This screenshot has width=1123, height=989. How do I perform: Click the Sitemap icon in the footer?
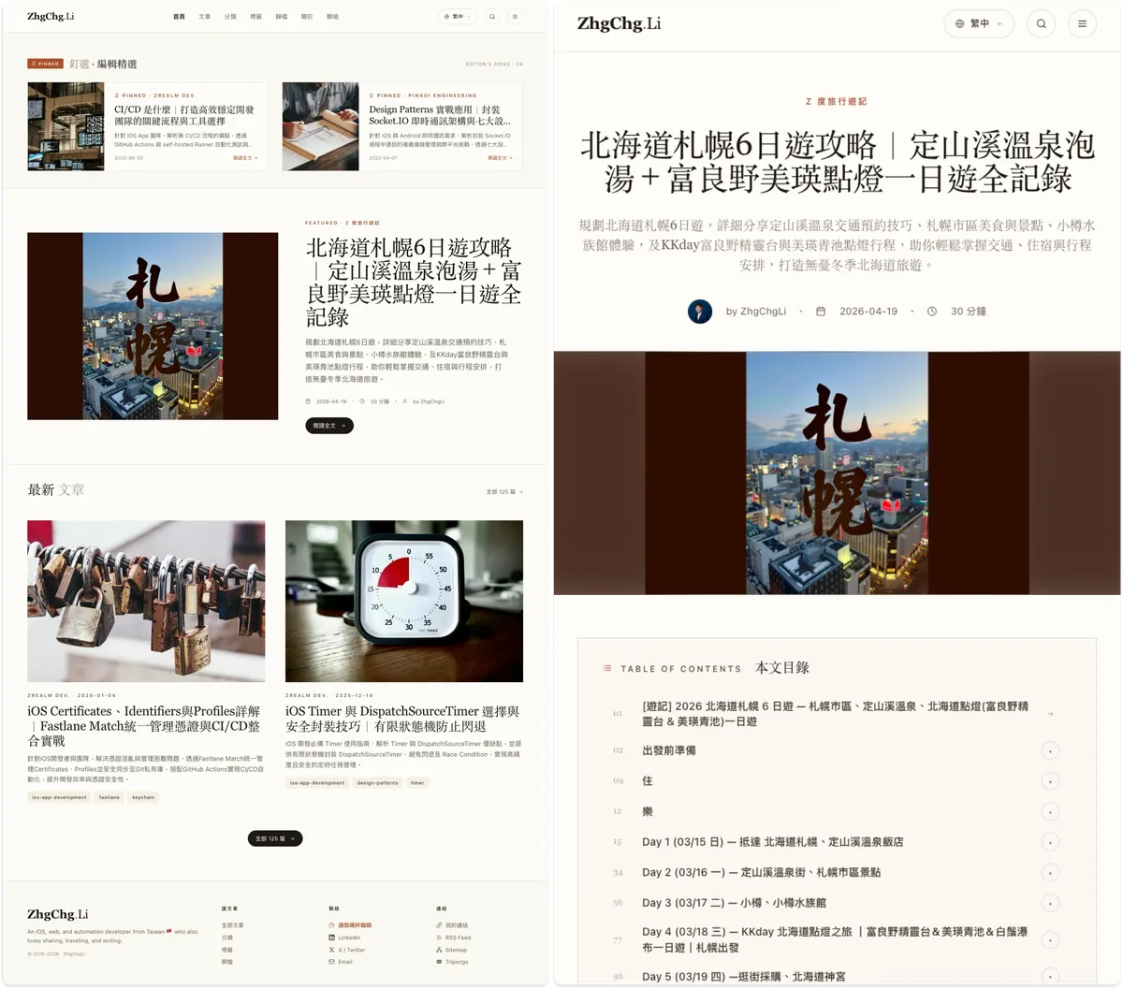pos(439,950)
